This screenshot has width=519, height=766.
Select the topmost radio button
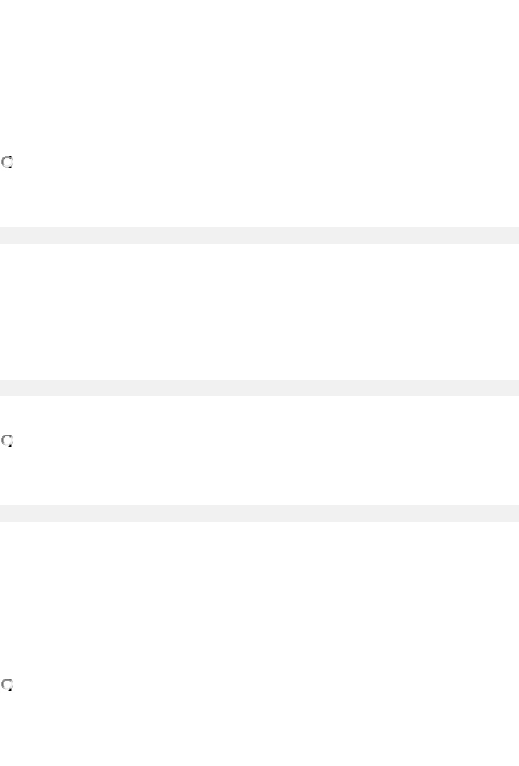pyautogui.click(x=8, y=162)
